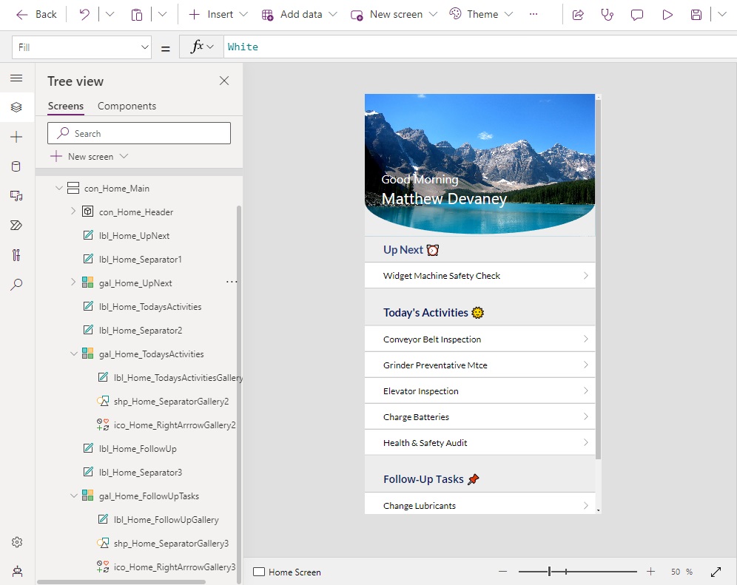Click Grinder Preventative Mtce row
This screenshot has width=737, height=585.
480,365
